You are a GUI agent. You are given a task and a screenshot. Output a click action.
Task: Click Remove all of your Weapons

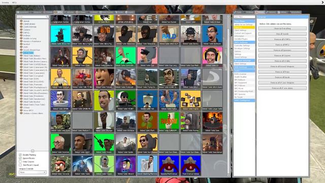pos(282,82)
